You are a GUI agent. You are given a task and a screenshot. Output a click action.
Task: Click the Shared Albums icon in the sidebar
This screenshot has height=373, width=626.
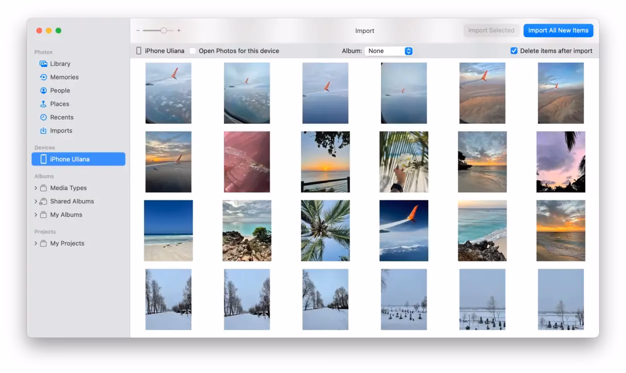[x=43, y=201]
